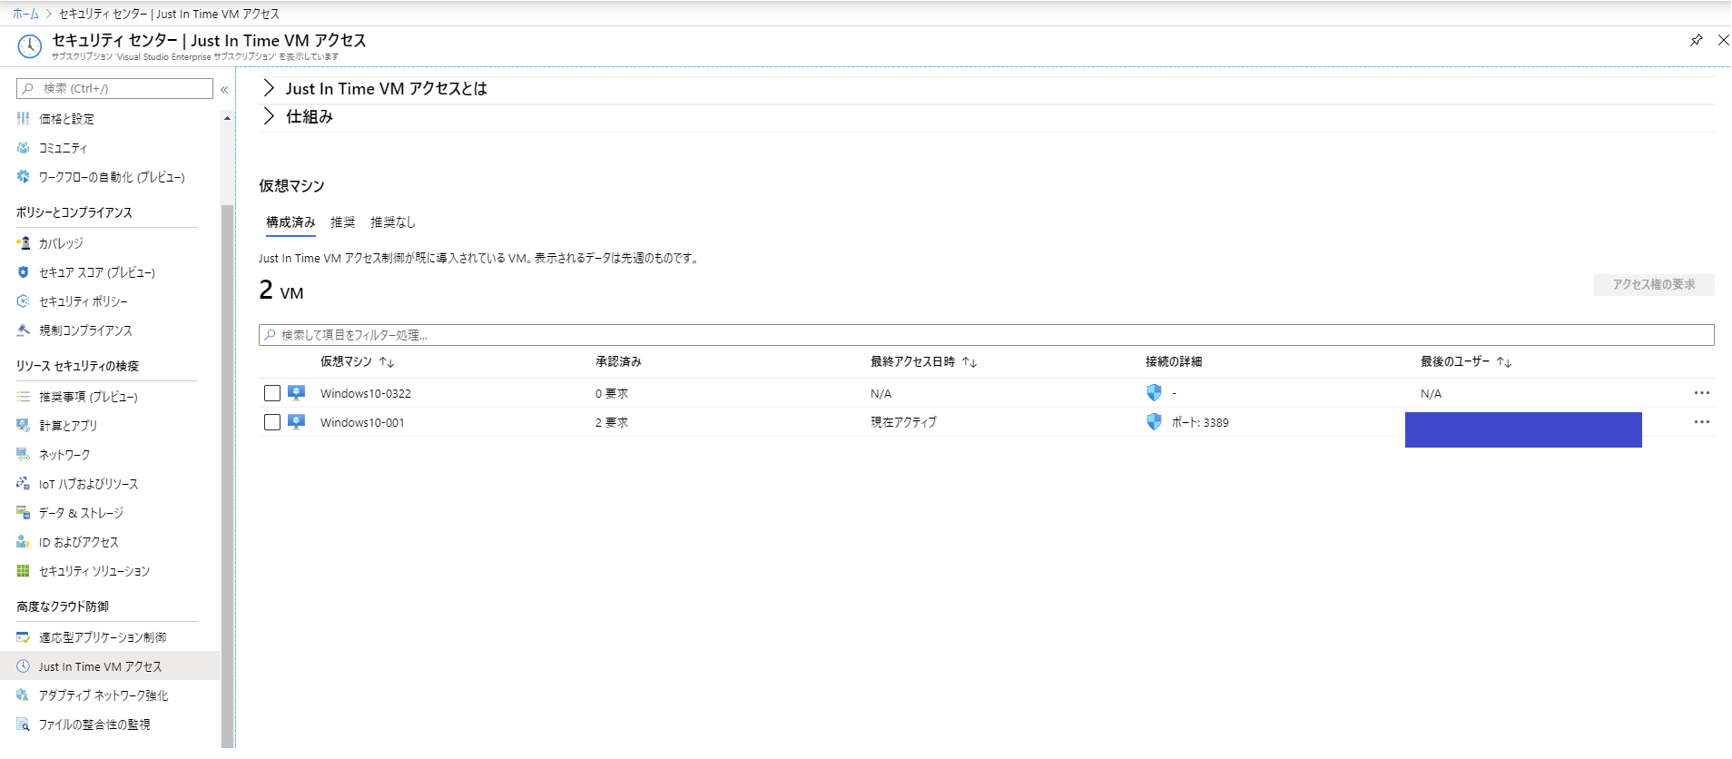Open Windows10-001 VM name
Image resolution: width=1732 pixels, height=759 pixels.
[x=362, y=422]
